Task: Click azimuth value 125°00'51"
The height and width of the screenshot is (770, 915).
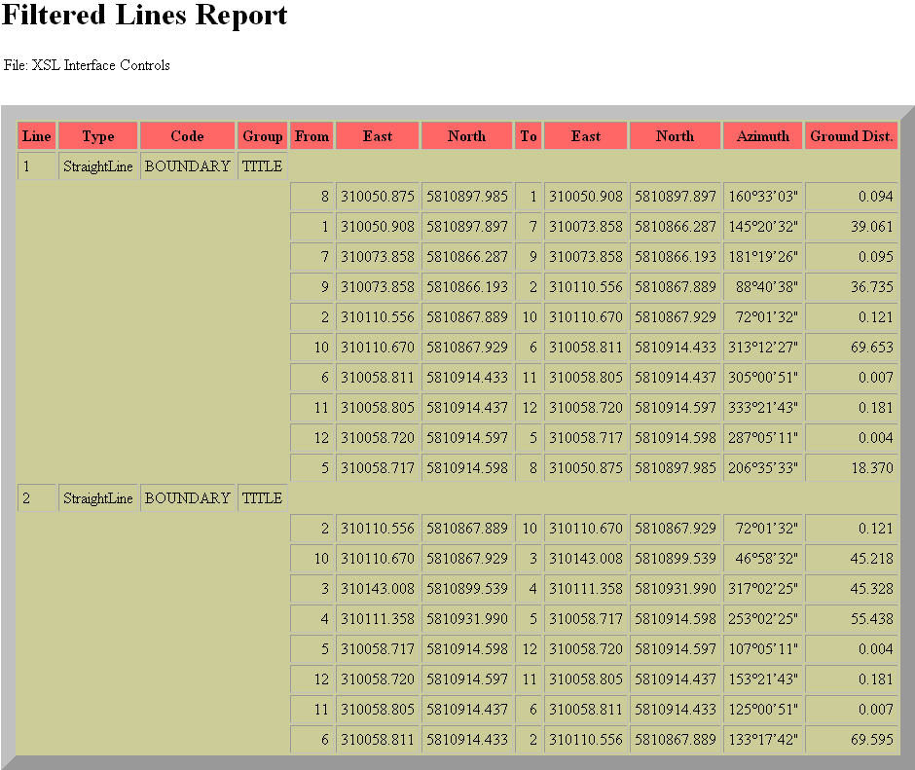Action: tap(763, 710)
